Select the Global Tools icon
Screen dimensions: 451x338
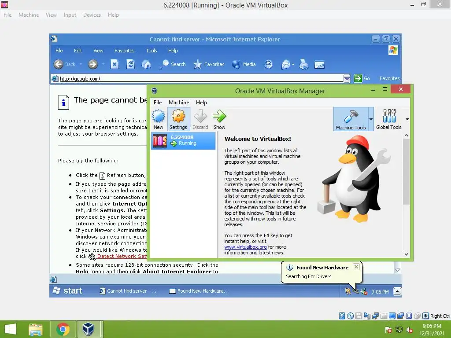pyautogui.click(x=389, y=116)
